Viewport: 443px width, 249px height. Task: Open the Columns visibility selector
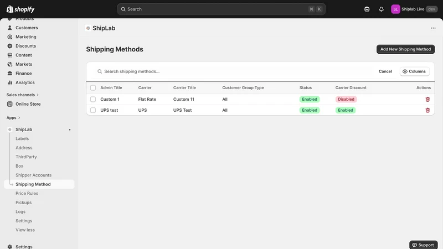coord(414,71)
